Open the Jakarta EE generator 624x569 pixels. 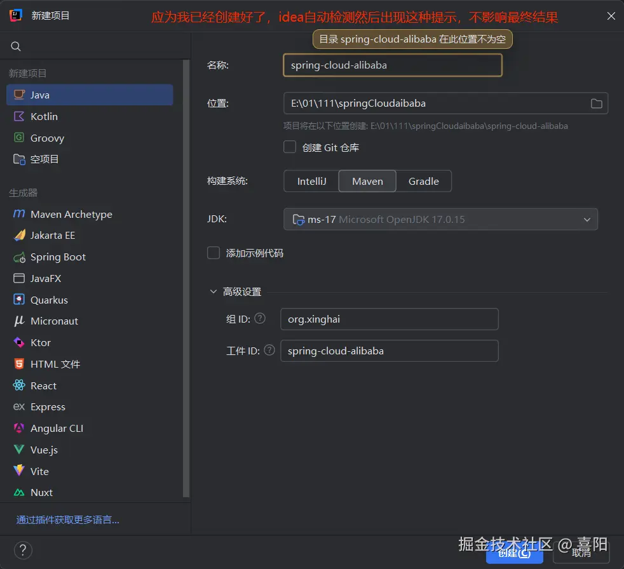tap(90, 236)
